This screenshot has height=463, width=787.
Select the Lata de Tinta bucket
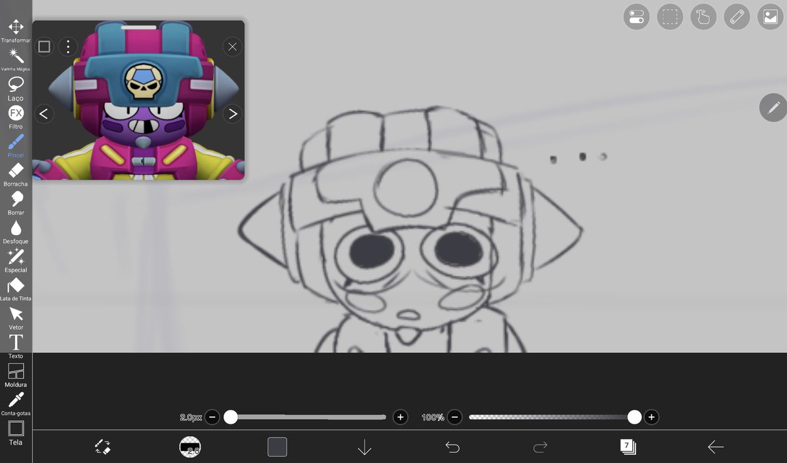point(16,289)
